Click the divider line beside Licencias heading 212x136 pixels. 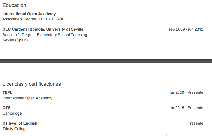pyautogui.click(x=134, y=84)
